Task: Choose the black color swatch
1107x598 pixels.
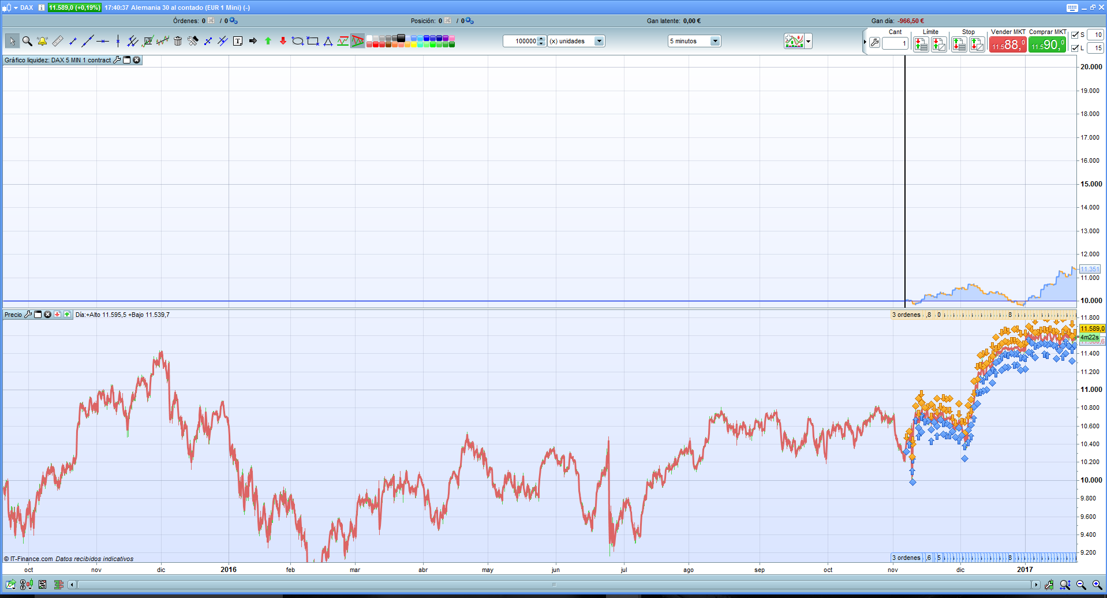Action: click(x=401, y=38)
